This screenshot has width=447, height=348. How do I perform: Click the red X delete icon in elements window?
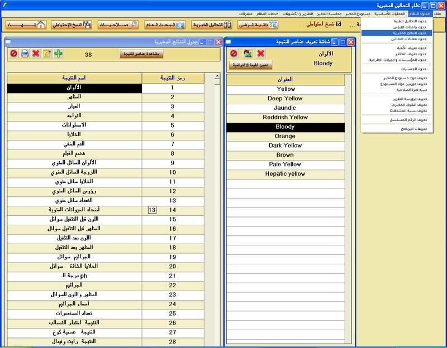pos(260,53)
